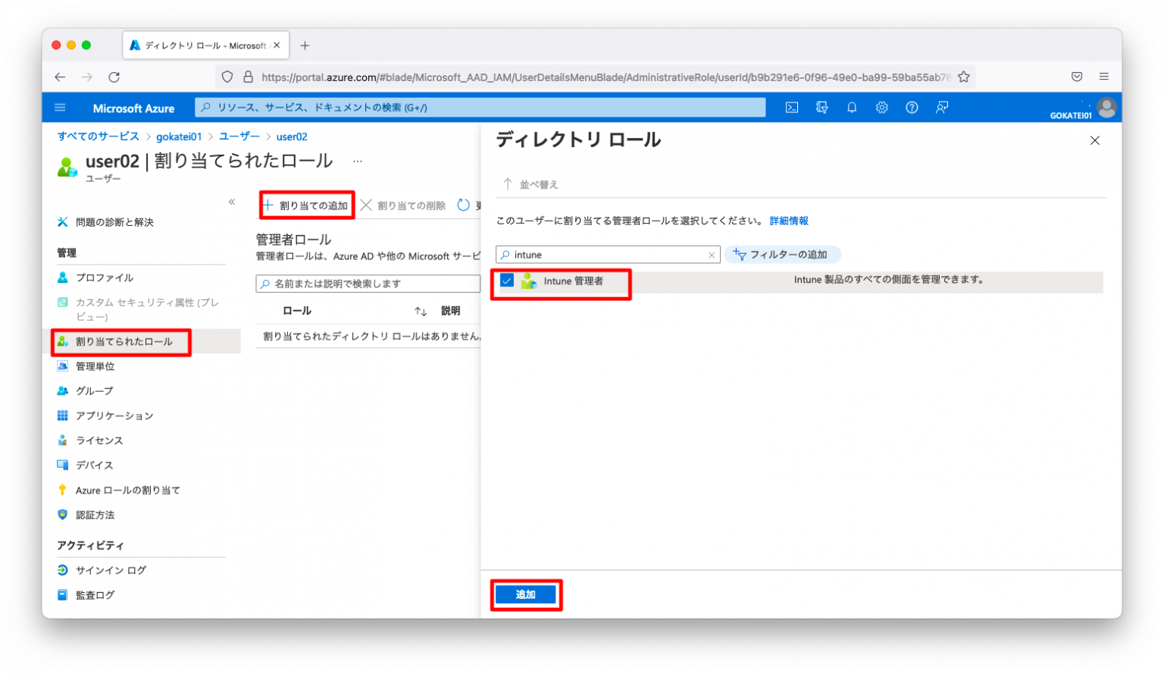Open ライセンス in the sidebar menu
This screenshot has height=674, width=1164.
[x=99, y=440]
